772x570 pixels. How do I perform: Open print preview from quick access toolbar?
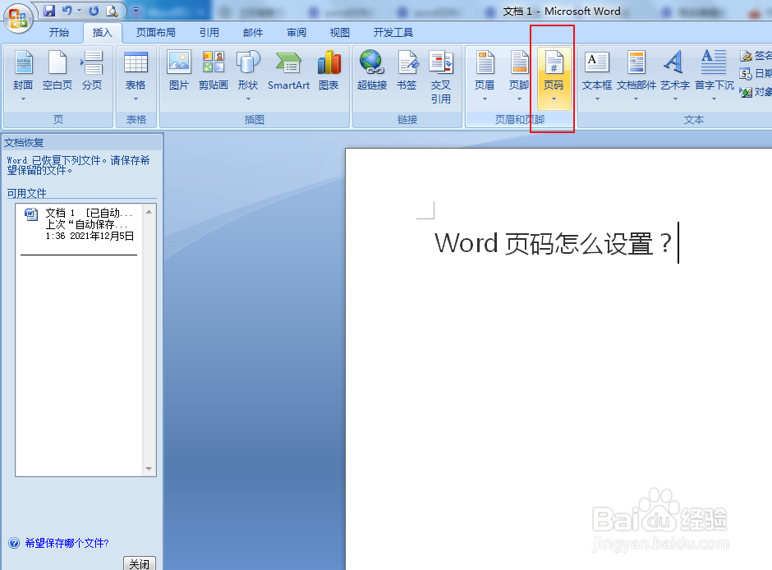113,11
